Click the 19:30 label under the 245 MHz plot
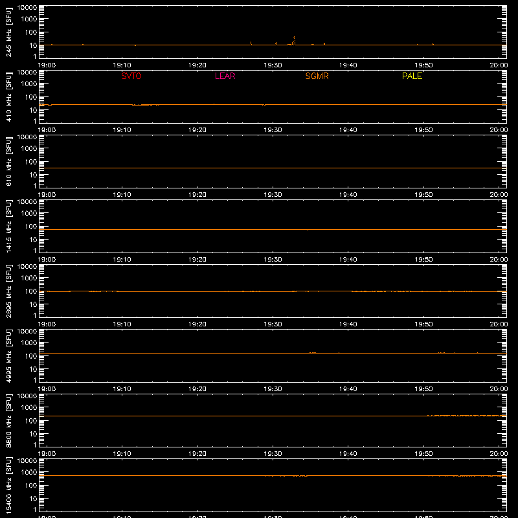This screenshot has width=518, height=518. tap(273, 65)
